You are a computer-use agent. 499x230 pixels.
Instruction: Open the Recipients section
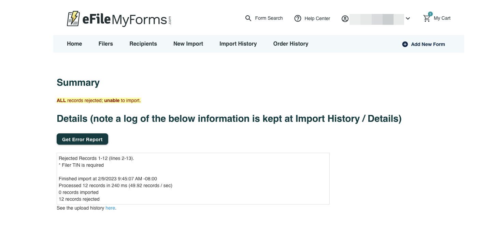[x=143, y=44]
